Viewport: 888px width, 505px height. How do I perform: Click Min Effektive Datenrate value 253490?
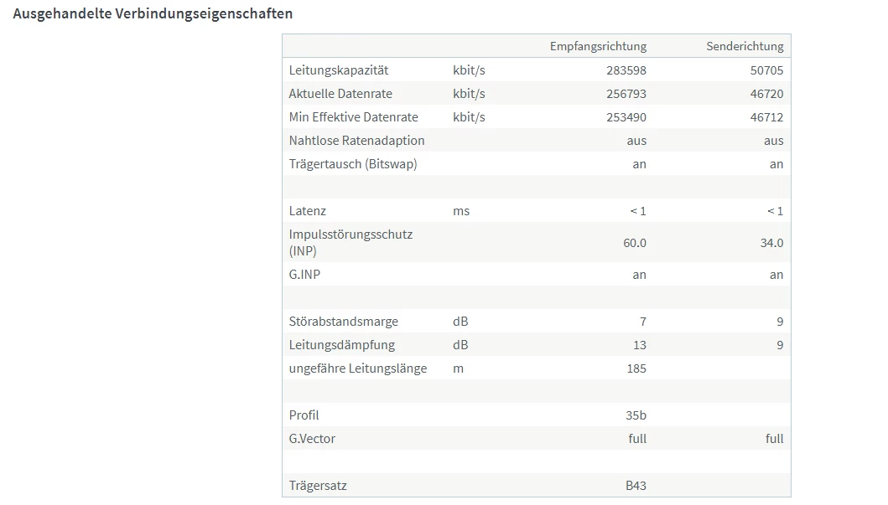626,117
